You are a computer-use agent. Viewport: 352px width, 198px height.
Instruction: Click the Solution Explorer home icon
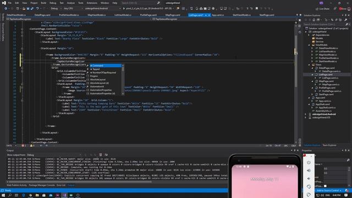click(x=313, y=20)
